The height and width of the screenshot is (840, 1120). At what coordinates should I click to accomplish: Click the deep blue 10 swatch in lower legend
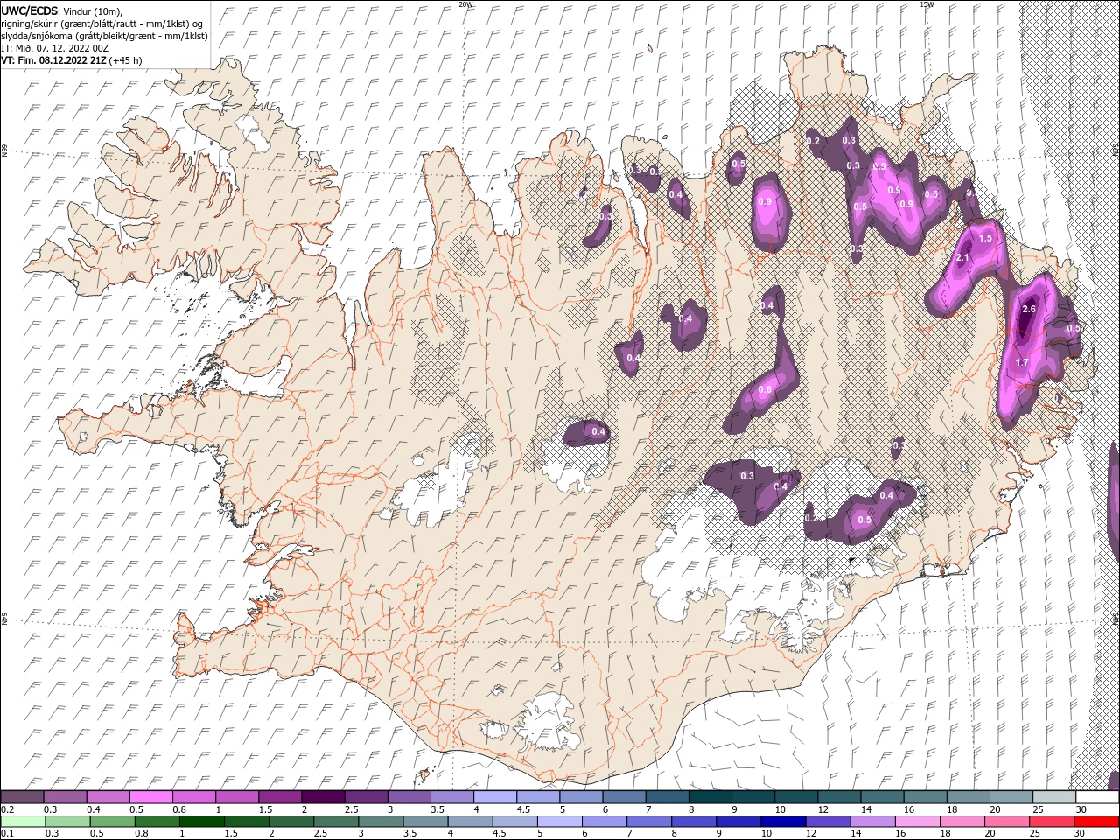tap(782, 822)
